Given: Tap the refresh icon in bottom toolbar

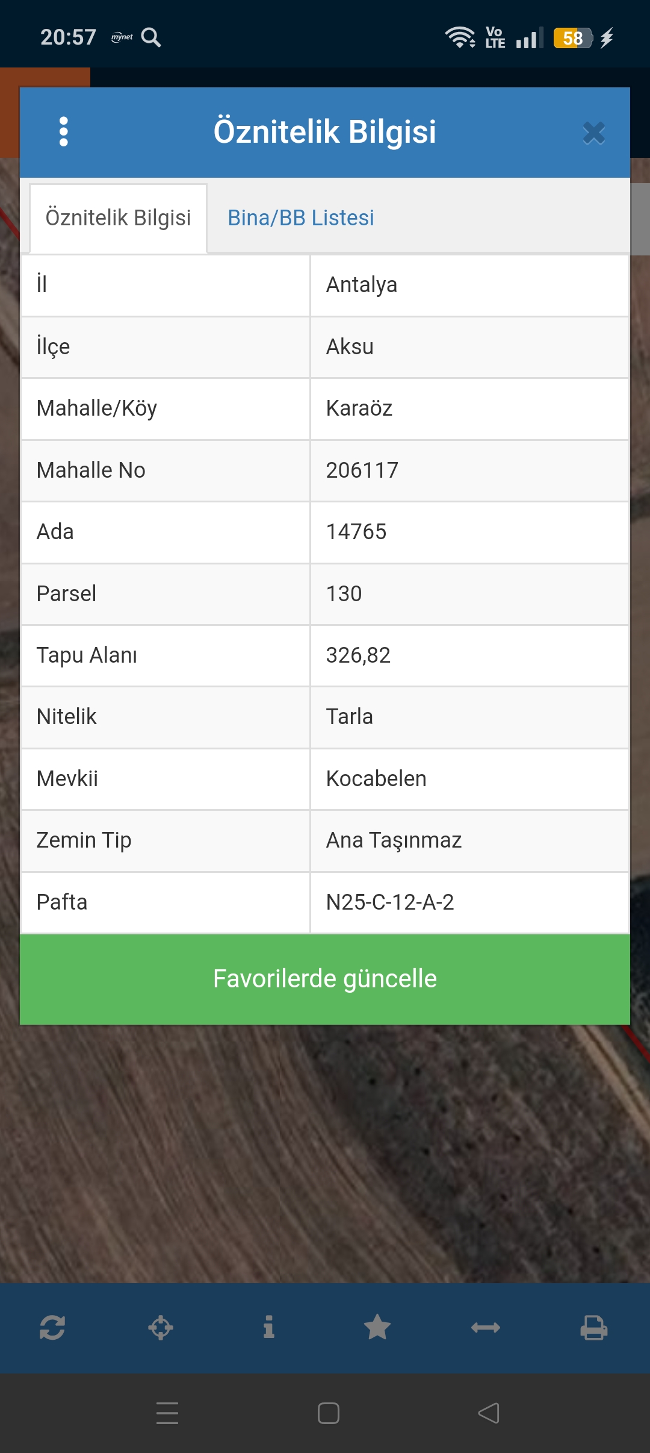Looking at the screenshot, I should (52, 1328).
